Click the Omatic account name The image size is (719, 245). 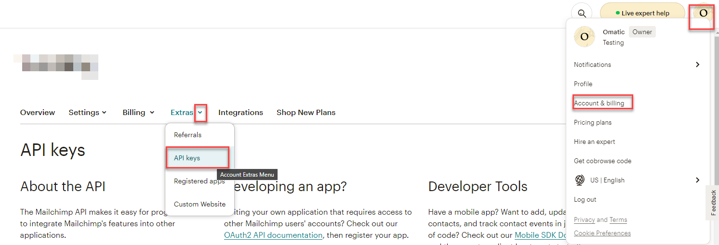coord(613,32)
